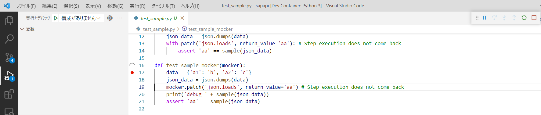This screenshot has width=541, height=115.
Task: Step into in debug toolbar
Action: (x=504, y=18)
